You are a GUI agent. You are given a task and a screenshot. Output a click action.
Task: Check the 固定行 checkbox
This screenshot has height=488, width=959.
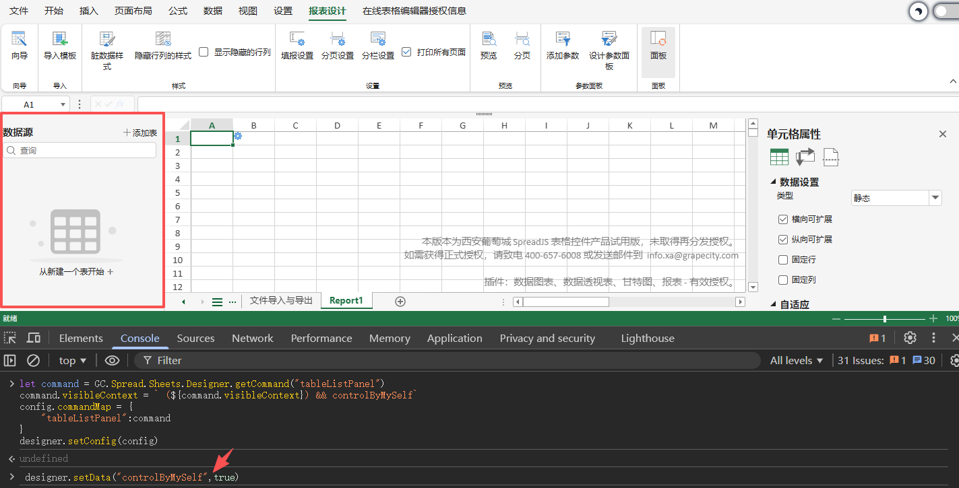point(783,260)
